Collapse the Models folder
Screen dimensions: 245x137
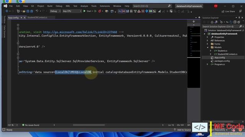[207, 48]
